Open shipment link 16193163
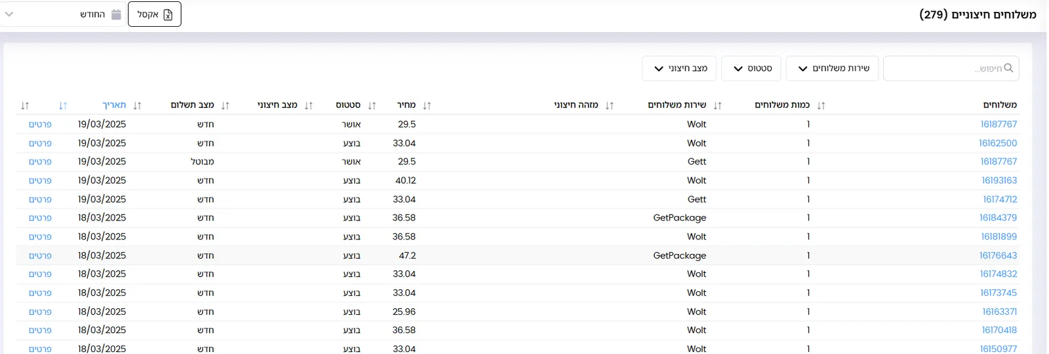 999,181
